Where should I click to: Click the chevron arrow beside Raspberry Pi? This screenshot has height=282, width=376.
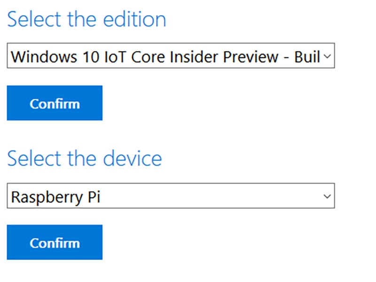point(328,196)
